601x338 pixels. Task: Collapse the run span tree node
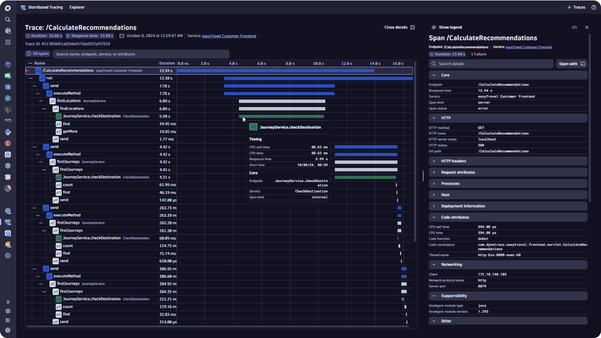pyautogui.click(x=30, y=78)
